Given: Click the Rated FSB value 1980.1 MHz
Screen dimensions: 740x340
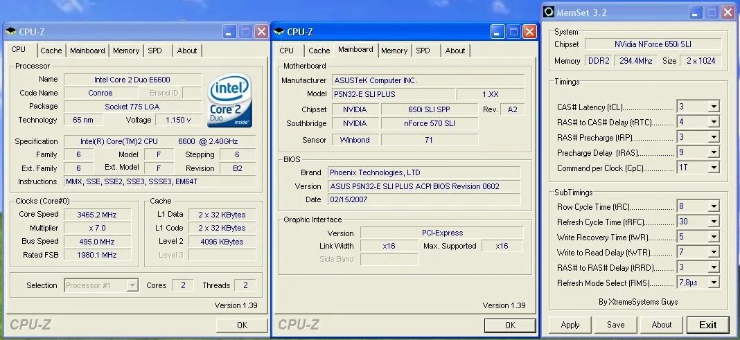Looking at the screenshot, I should tap(97, 255).
